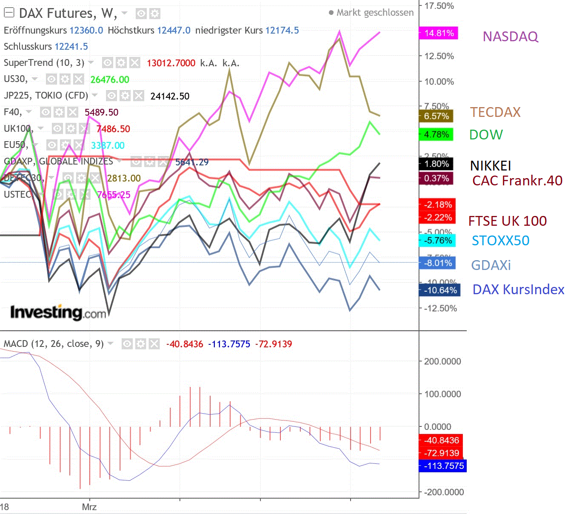This screenshot has width=582, height=514.
Task: Toggle MACD indicator visibility eye
Action: (127, 344)
